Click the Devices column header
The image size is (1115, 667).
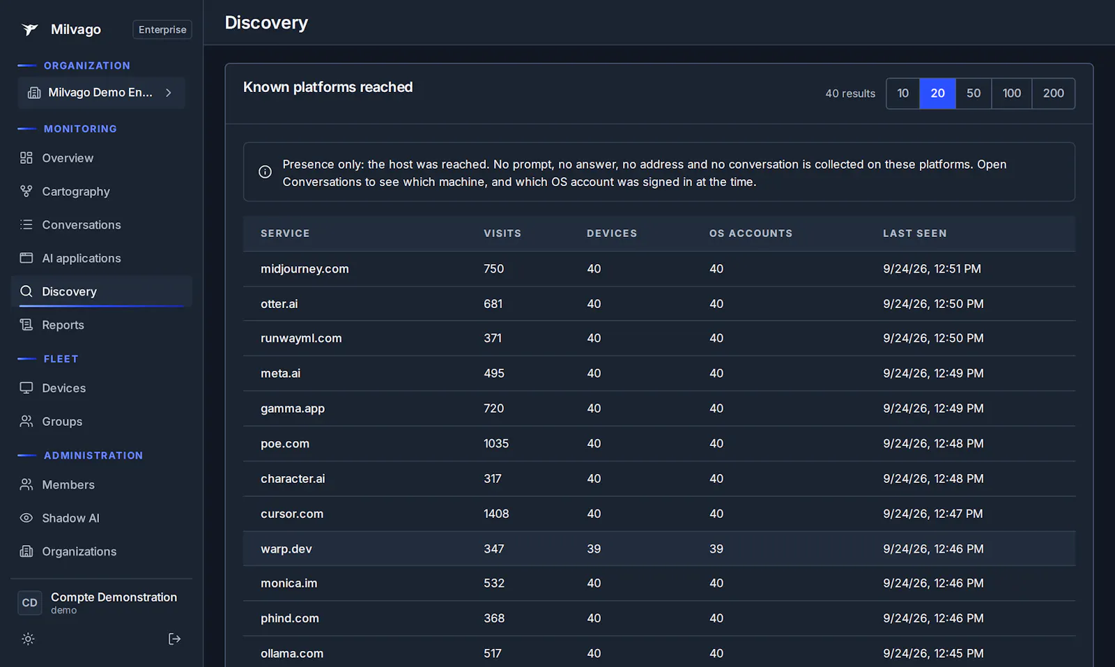coord(612,233)
